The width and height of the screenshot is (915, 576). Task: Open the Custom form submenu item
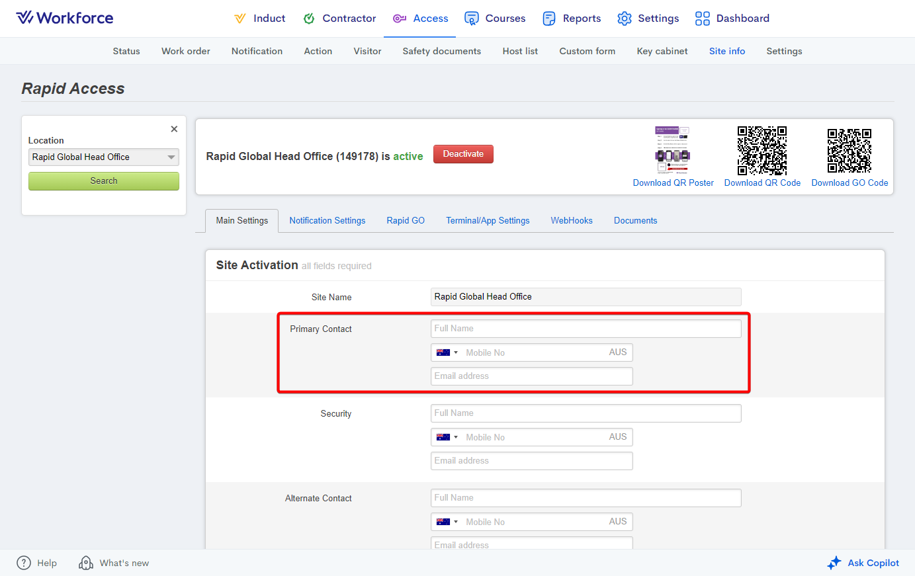click(588, 51)
